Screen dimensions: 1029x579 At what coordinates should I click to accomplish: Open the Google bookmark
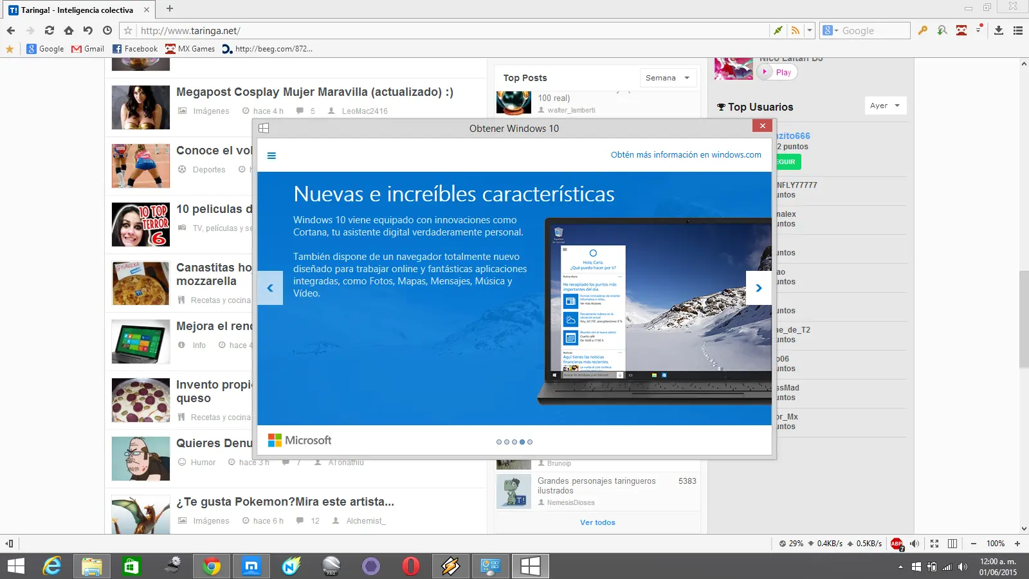45,49
